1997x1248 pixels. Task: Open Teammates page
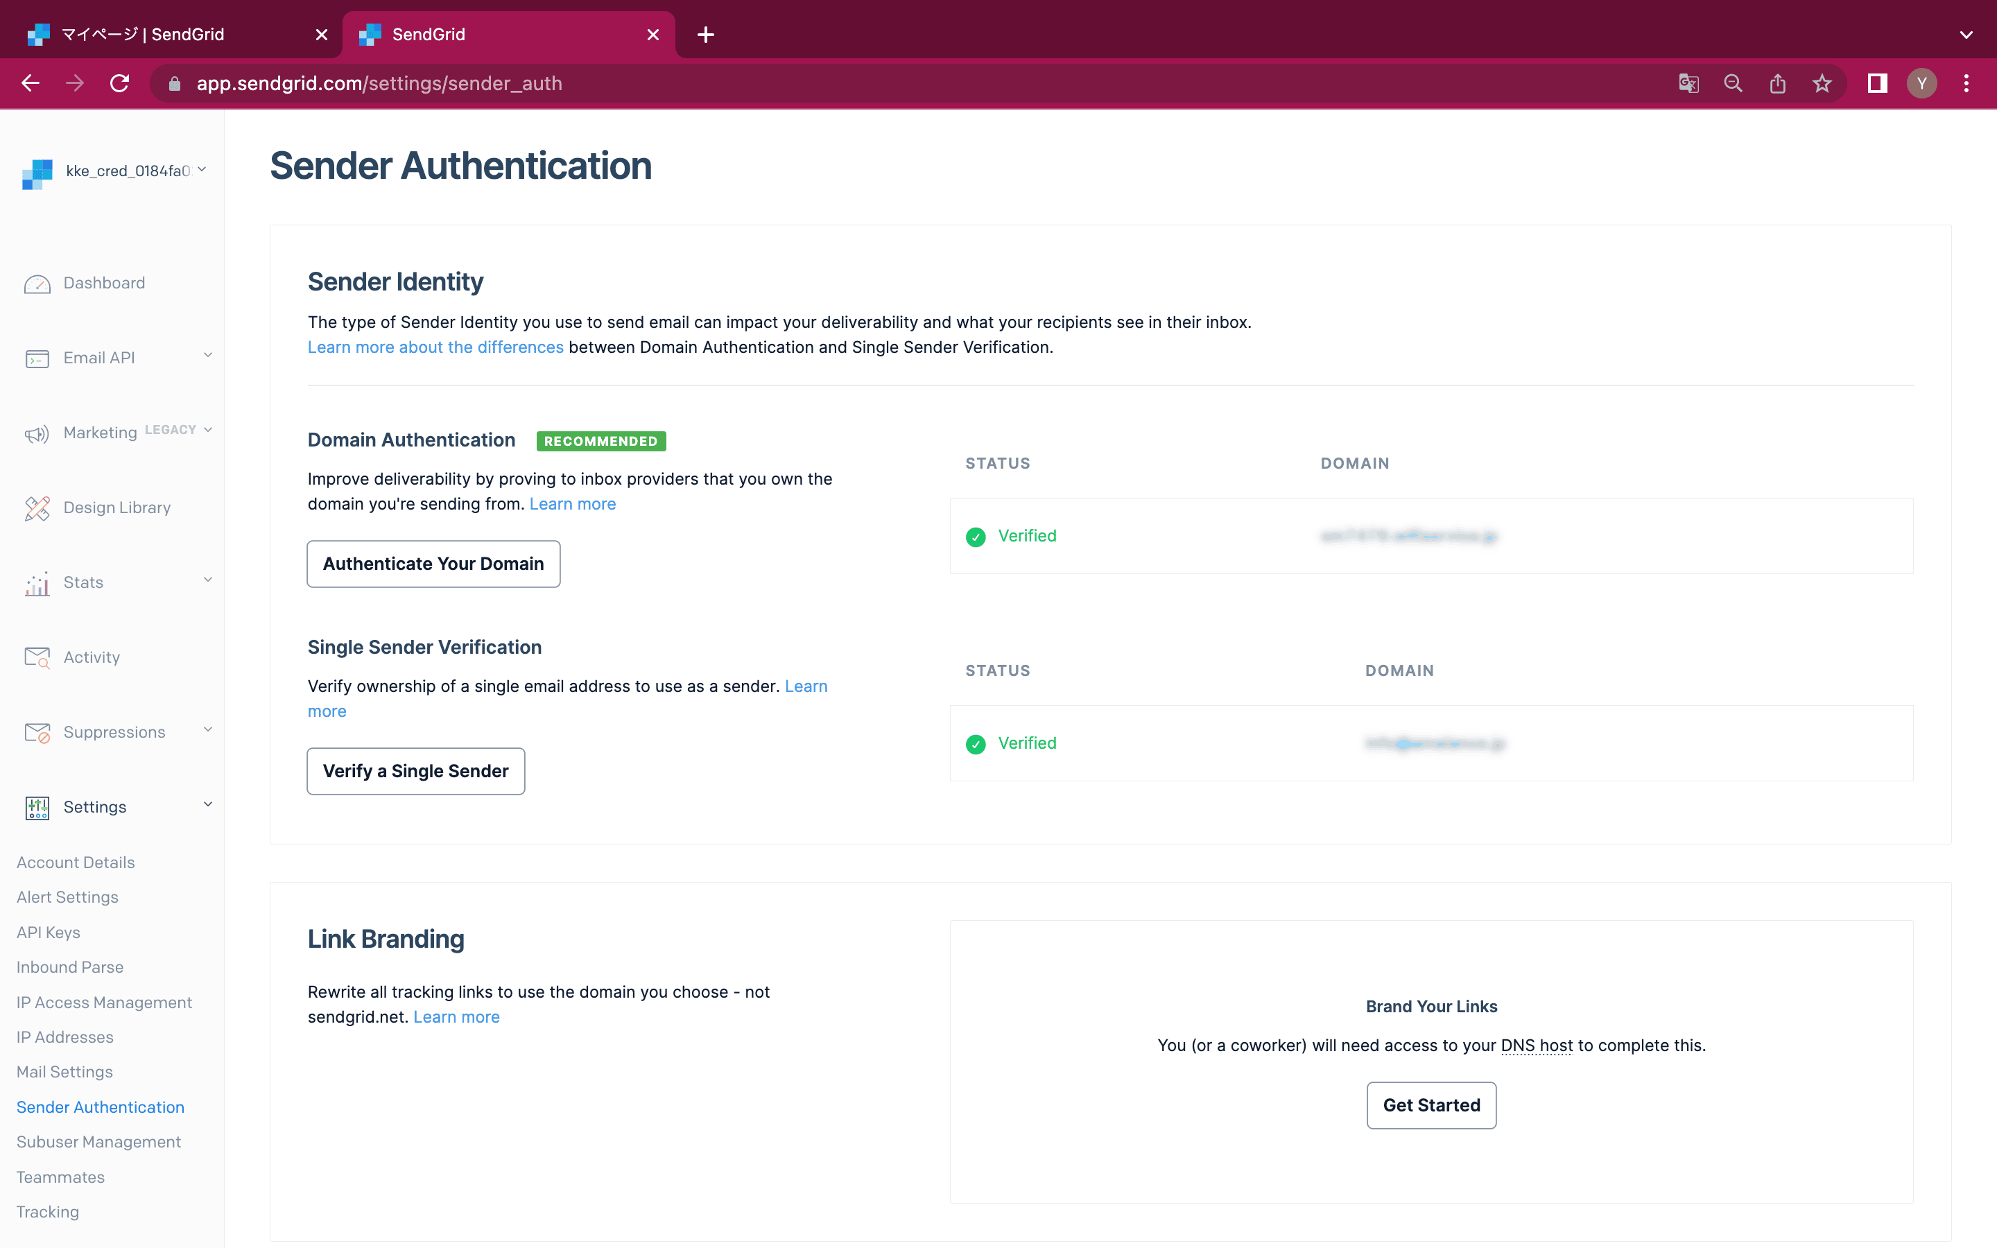point(60,1178)
